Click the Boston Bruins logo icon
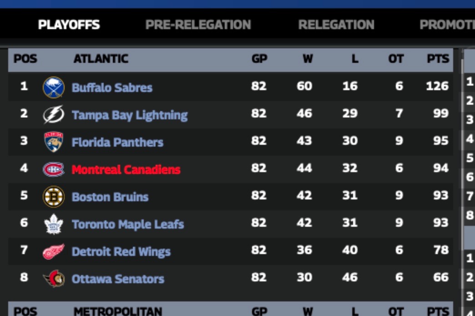The width and height of the screenshot is (475, 316). coord(53,197)
